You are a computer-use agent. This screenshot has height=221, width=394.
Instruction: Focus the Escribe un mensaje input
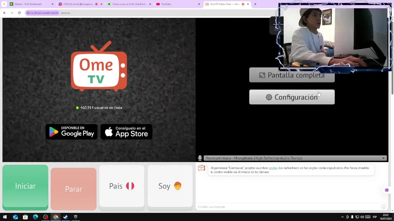click(287, 207)
